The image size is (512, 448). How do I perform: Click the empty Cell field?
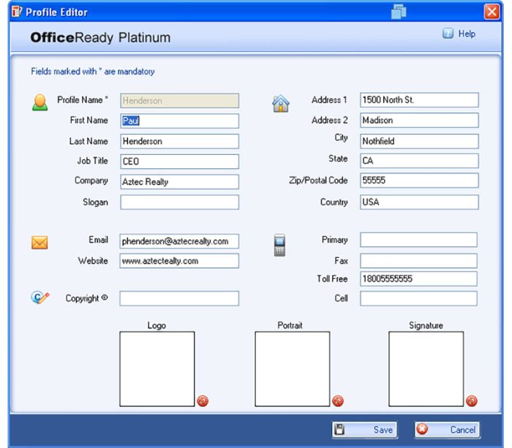pos(418,299)
